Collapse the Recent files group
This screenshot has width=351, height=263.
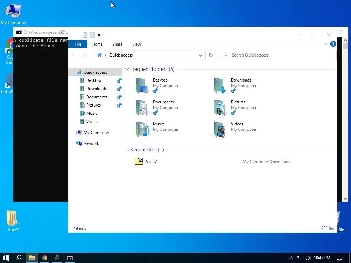pos(127,149)
